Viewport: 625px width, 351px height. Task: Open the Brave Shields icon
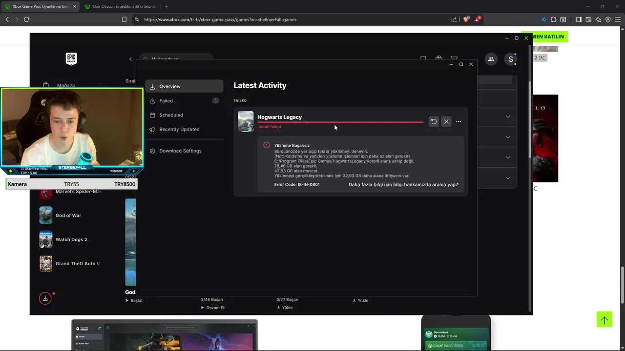466,19
